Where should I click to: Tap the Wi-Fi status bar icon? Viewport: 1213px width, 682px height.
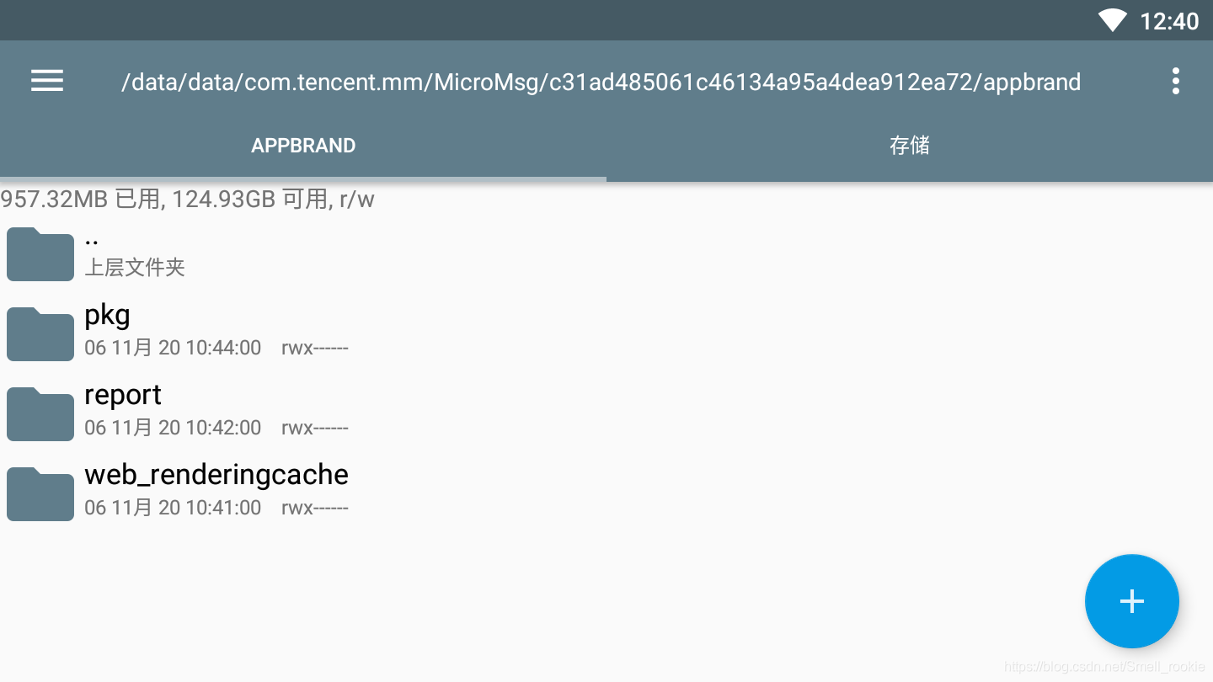point(1111,20)
